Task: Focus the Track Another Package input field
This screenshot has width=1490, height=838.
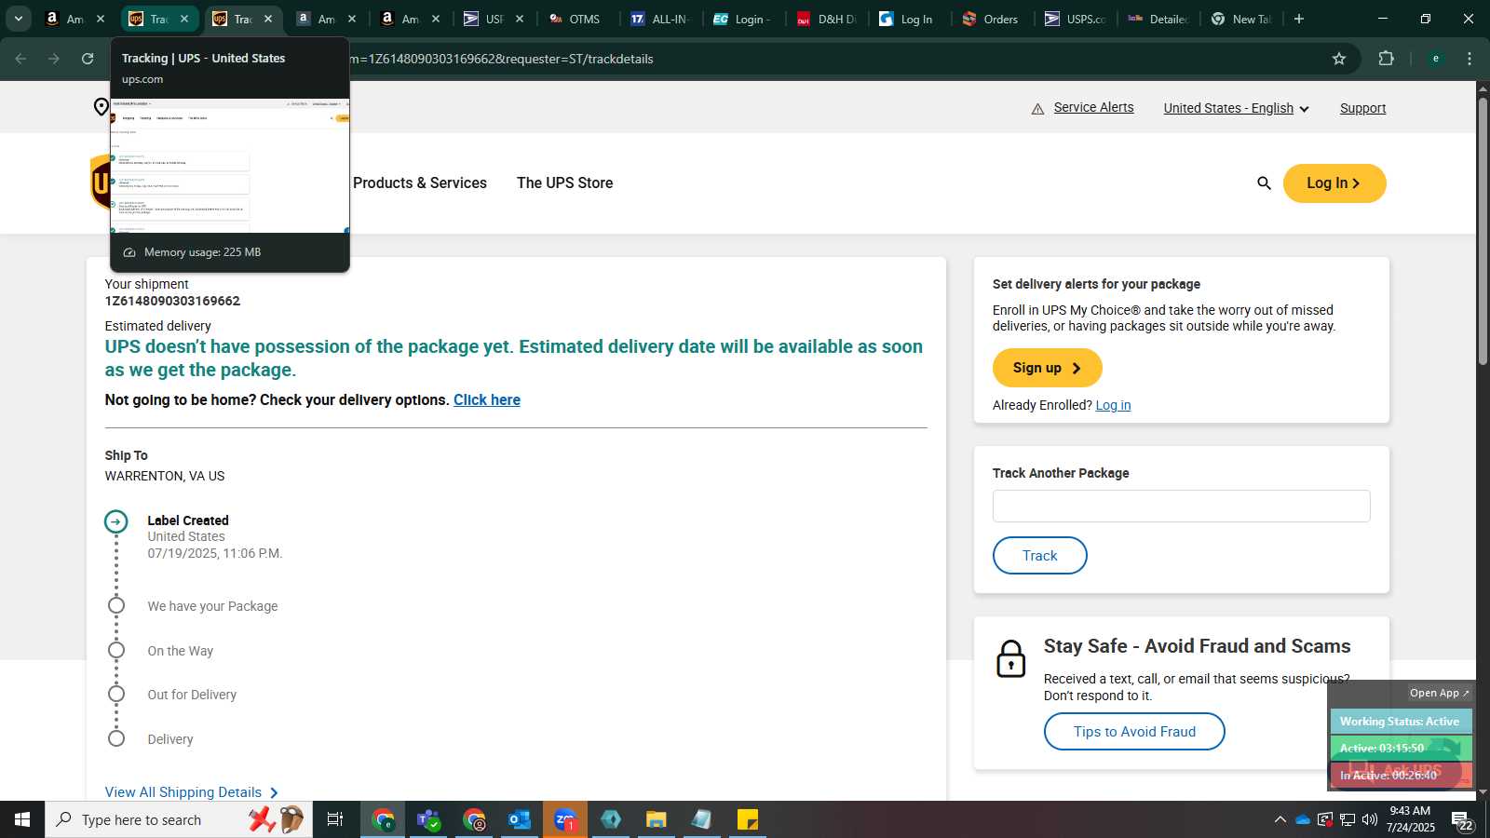Action: pos(1182,507)
